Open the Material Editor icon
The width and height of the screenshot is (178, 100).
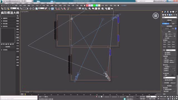pos(103,9)
